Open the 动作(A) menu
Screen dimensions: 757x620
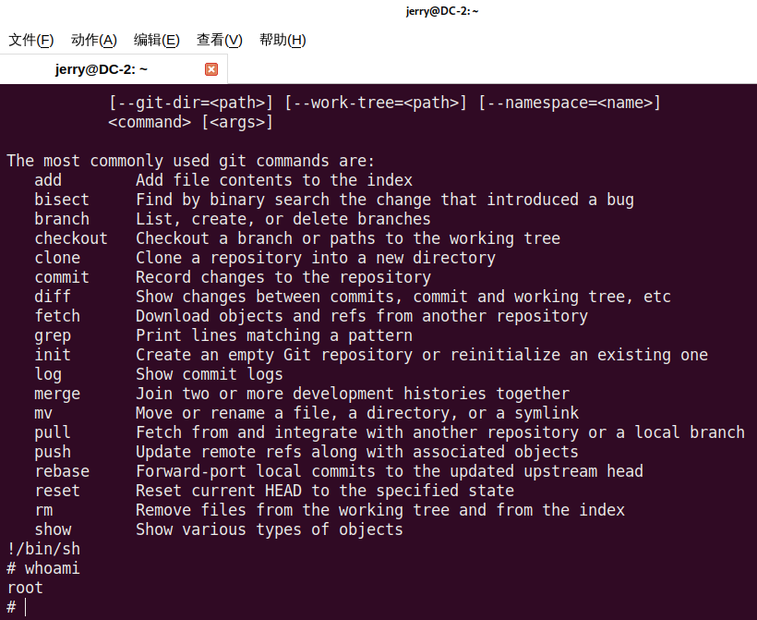[94, 40]
